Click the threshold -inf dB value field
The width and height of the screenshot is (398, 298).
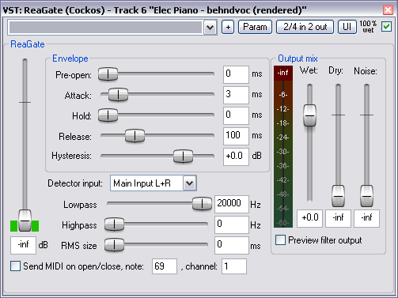(23, 245)
